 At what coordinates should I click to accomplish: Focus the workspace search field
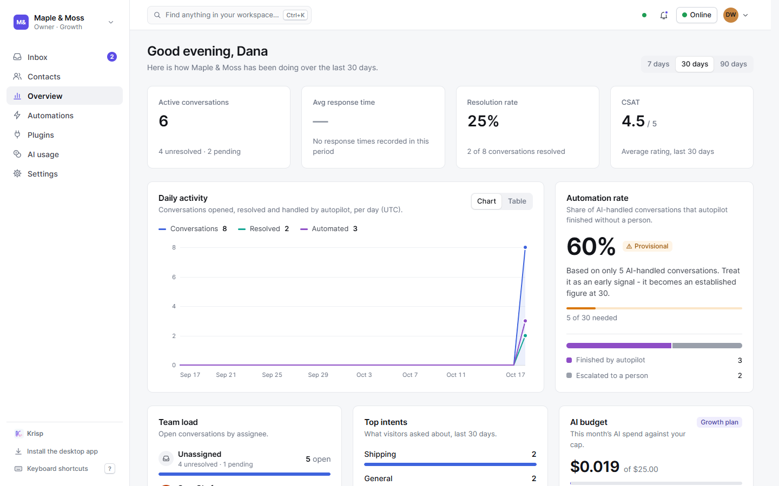point(229,15)
